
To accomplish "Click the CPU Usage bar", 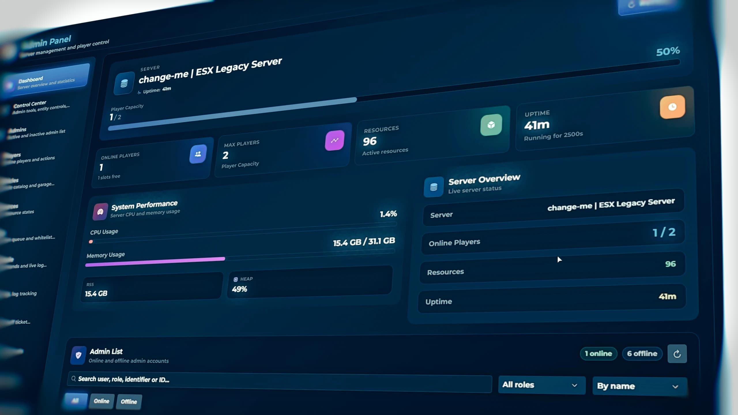I will [244, 232].
